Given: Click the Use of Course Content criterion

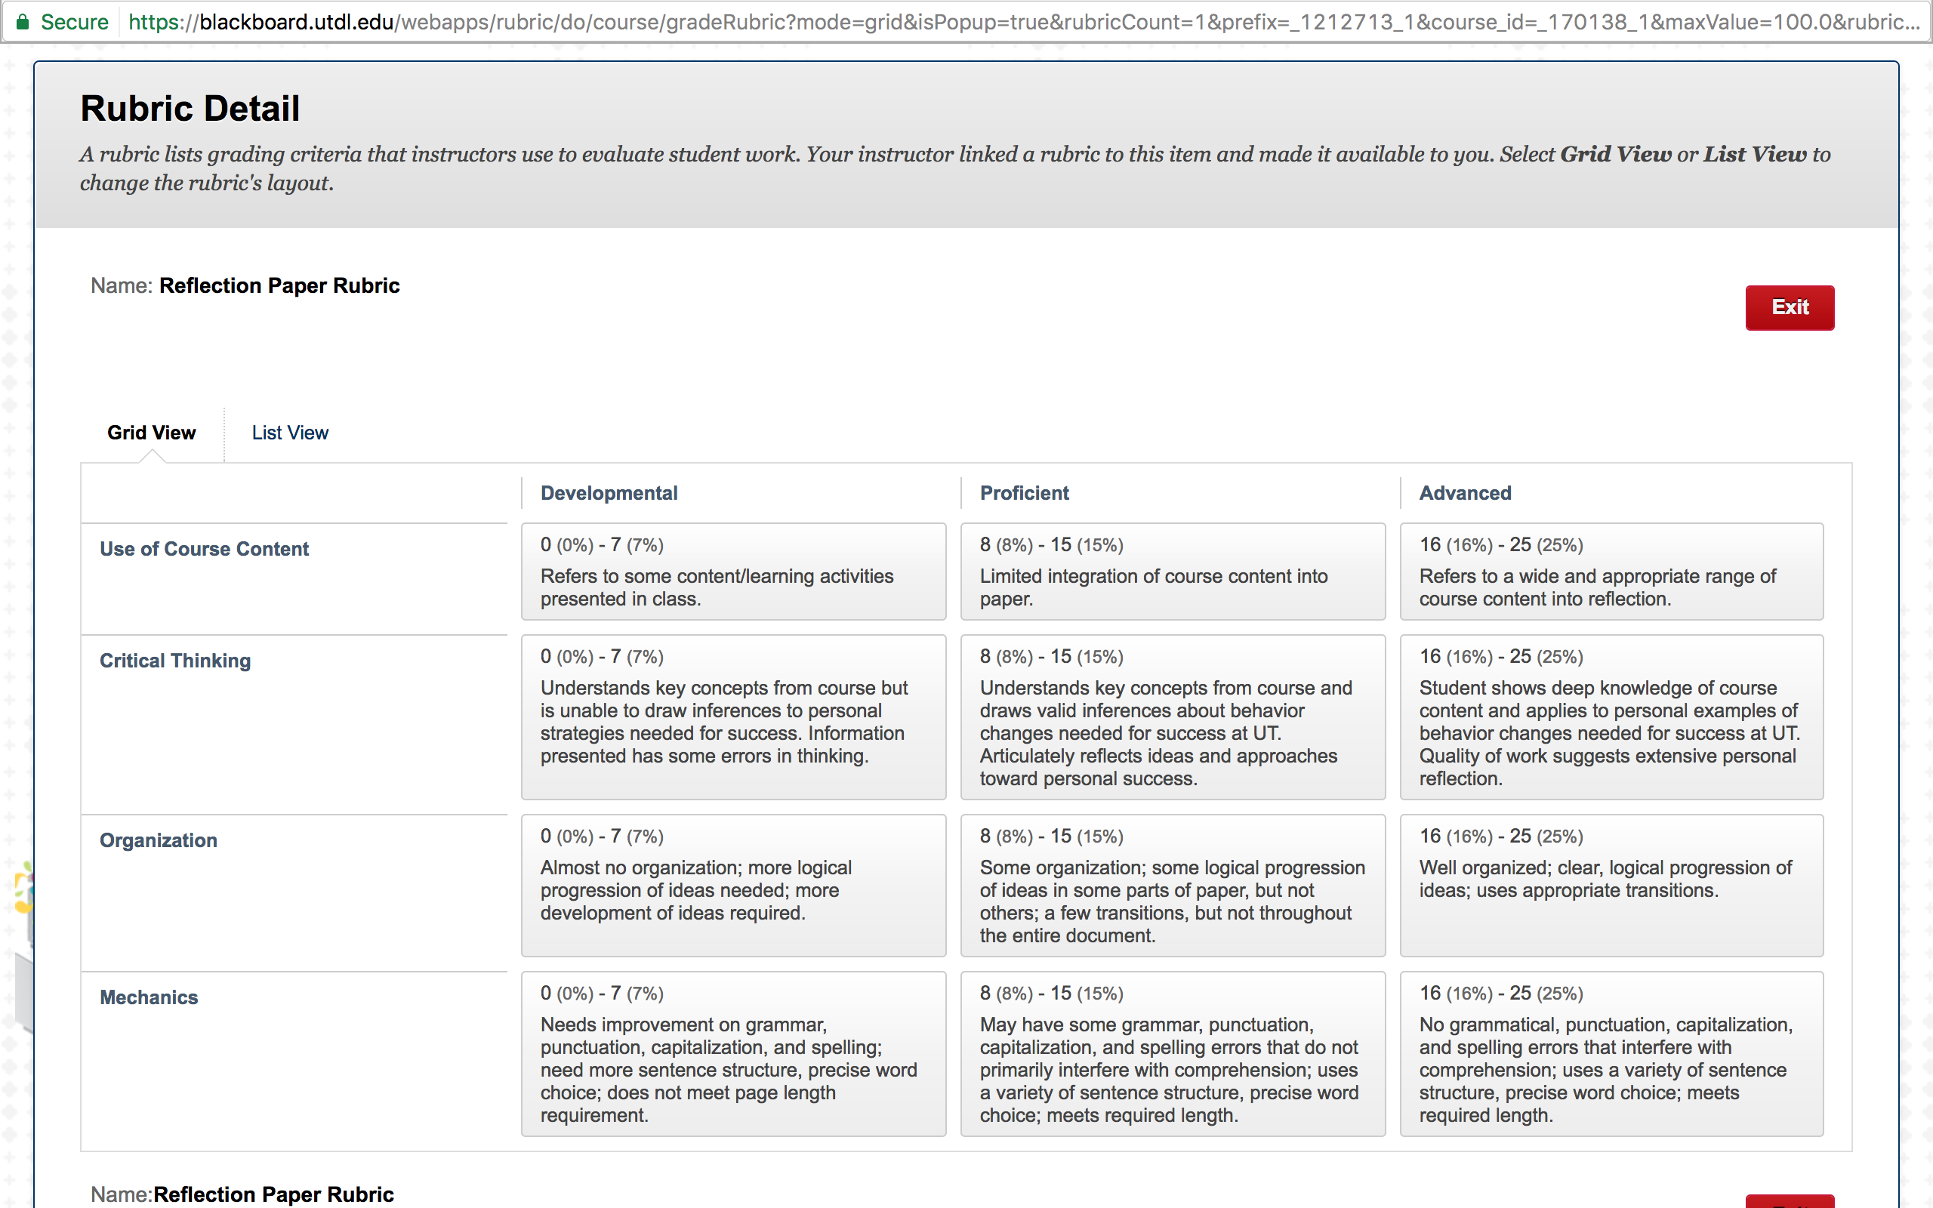Looking at the screenshot, I should (x=204, y=549).
